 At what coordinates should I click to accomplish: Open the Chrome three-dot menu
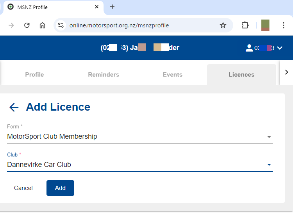[284, 25]
